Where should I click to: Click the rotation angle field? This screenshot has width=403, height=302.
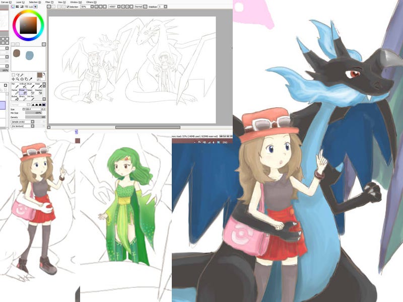coord(112,7)
